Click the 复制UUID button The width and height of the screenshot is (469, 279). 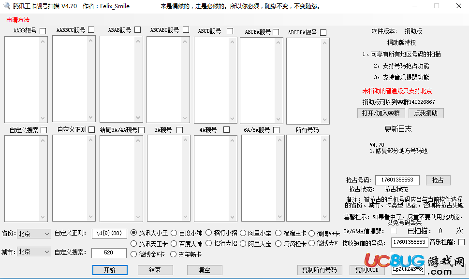coord(366,270)
